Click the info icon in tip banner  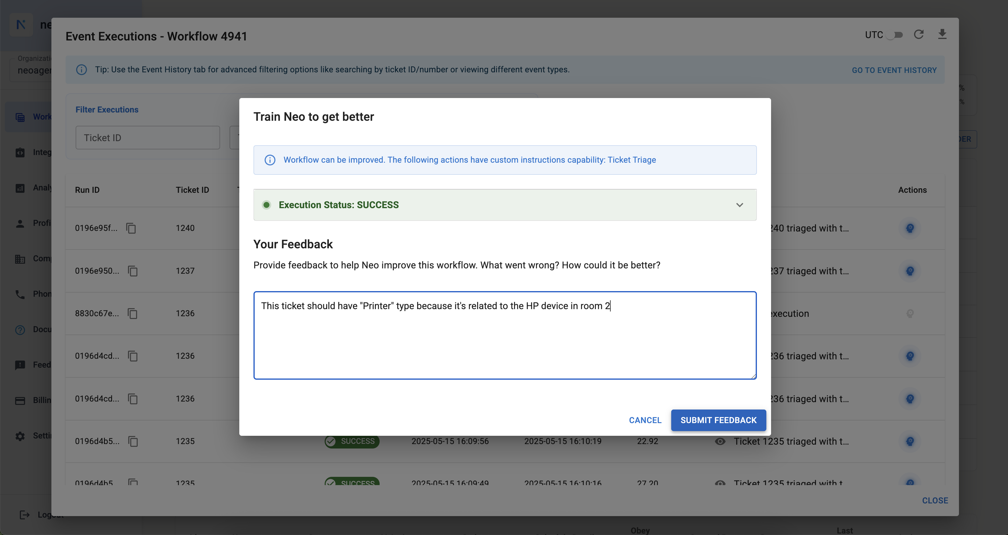[82, 70]
